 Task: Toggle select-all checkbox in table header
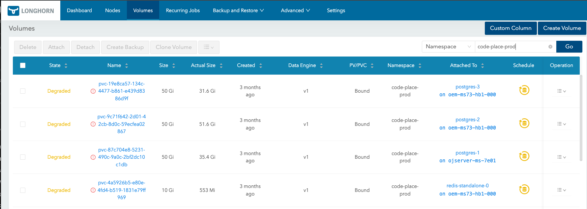(23, 65)
